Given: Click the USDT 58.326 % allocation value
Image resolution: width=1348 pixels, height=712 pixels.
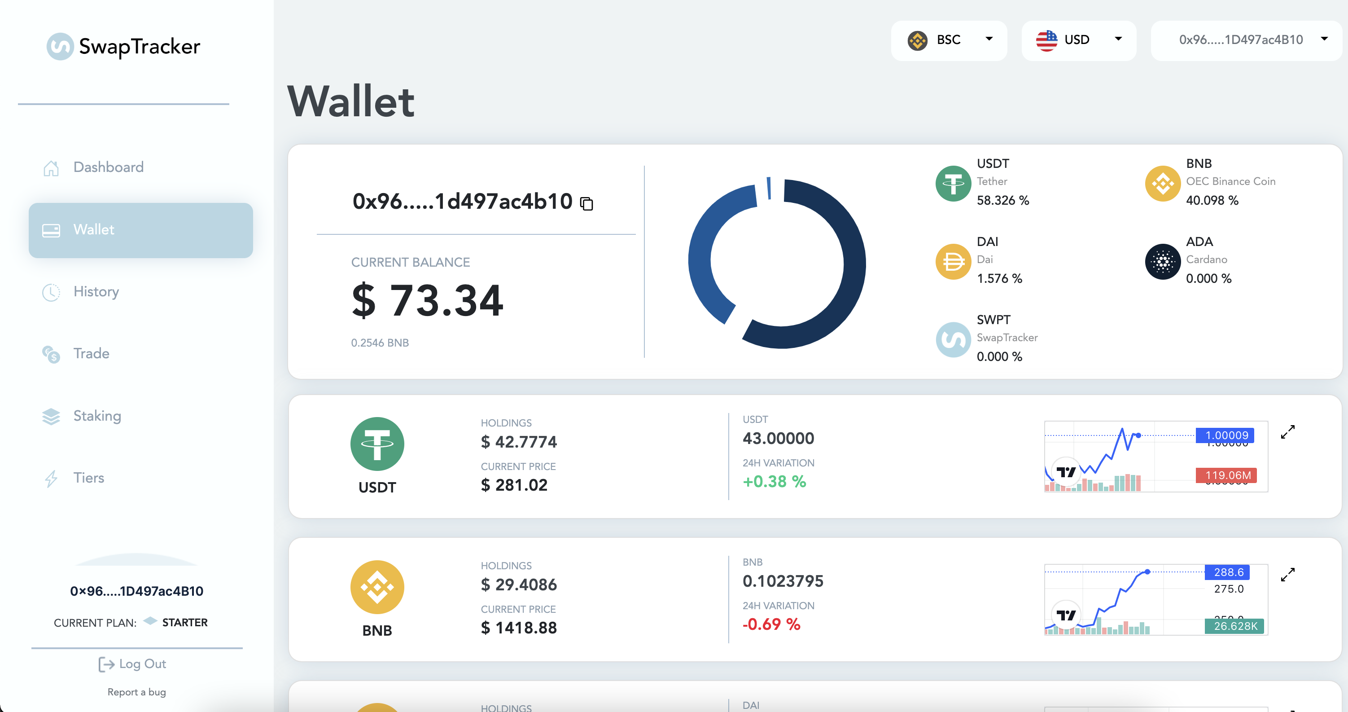Looking at the screenshot, I should tap(1002, 201).
